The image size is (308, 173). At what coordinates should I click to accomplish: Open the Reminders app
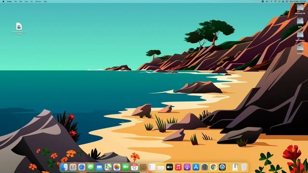[x=152, y=167]
